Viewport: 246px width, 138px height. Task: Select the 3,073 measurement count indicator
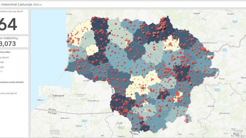point(8,44)
